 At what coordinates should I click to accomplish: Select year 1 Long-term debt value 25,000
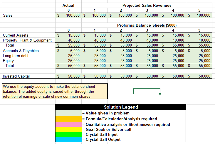pos(100,56)
